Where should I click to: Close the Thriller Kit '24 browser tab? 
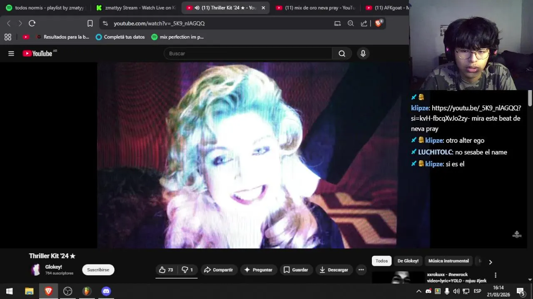pos(263,8)
